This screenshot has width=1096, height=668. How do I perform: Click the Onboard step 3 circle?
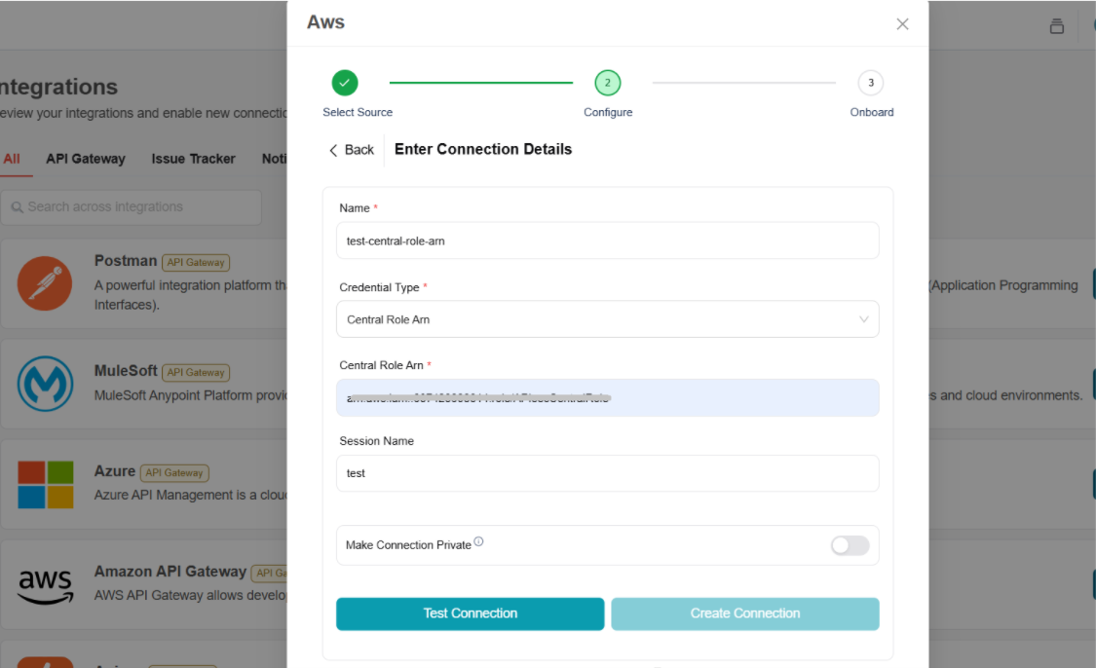click(x=870, y=83)
